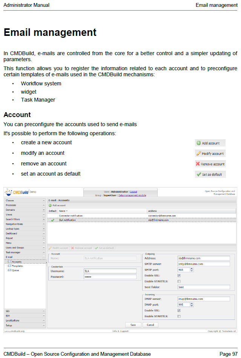Open Templates envelope icon in sidebar
This screenshot has width=241, height=358.
tap(9, 266)
